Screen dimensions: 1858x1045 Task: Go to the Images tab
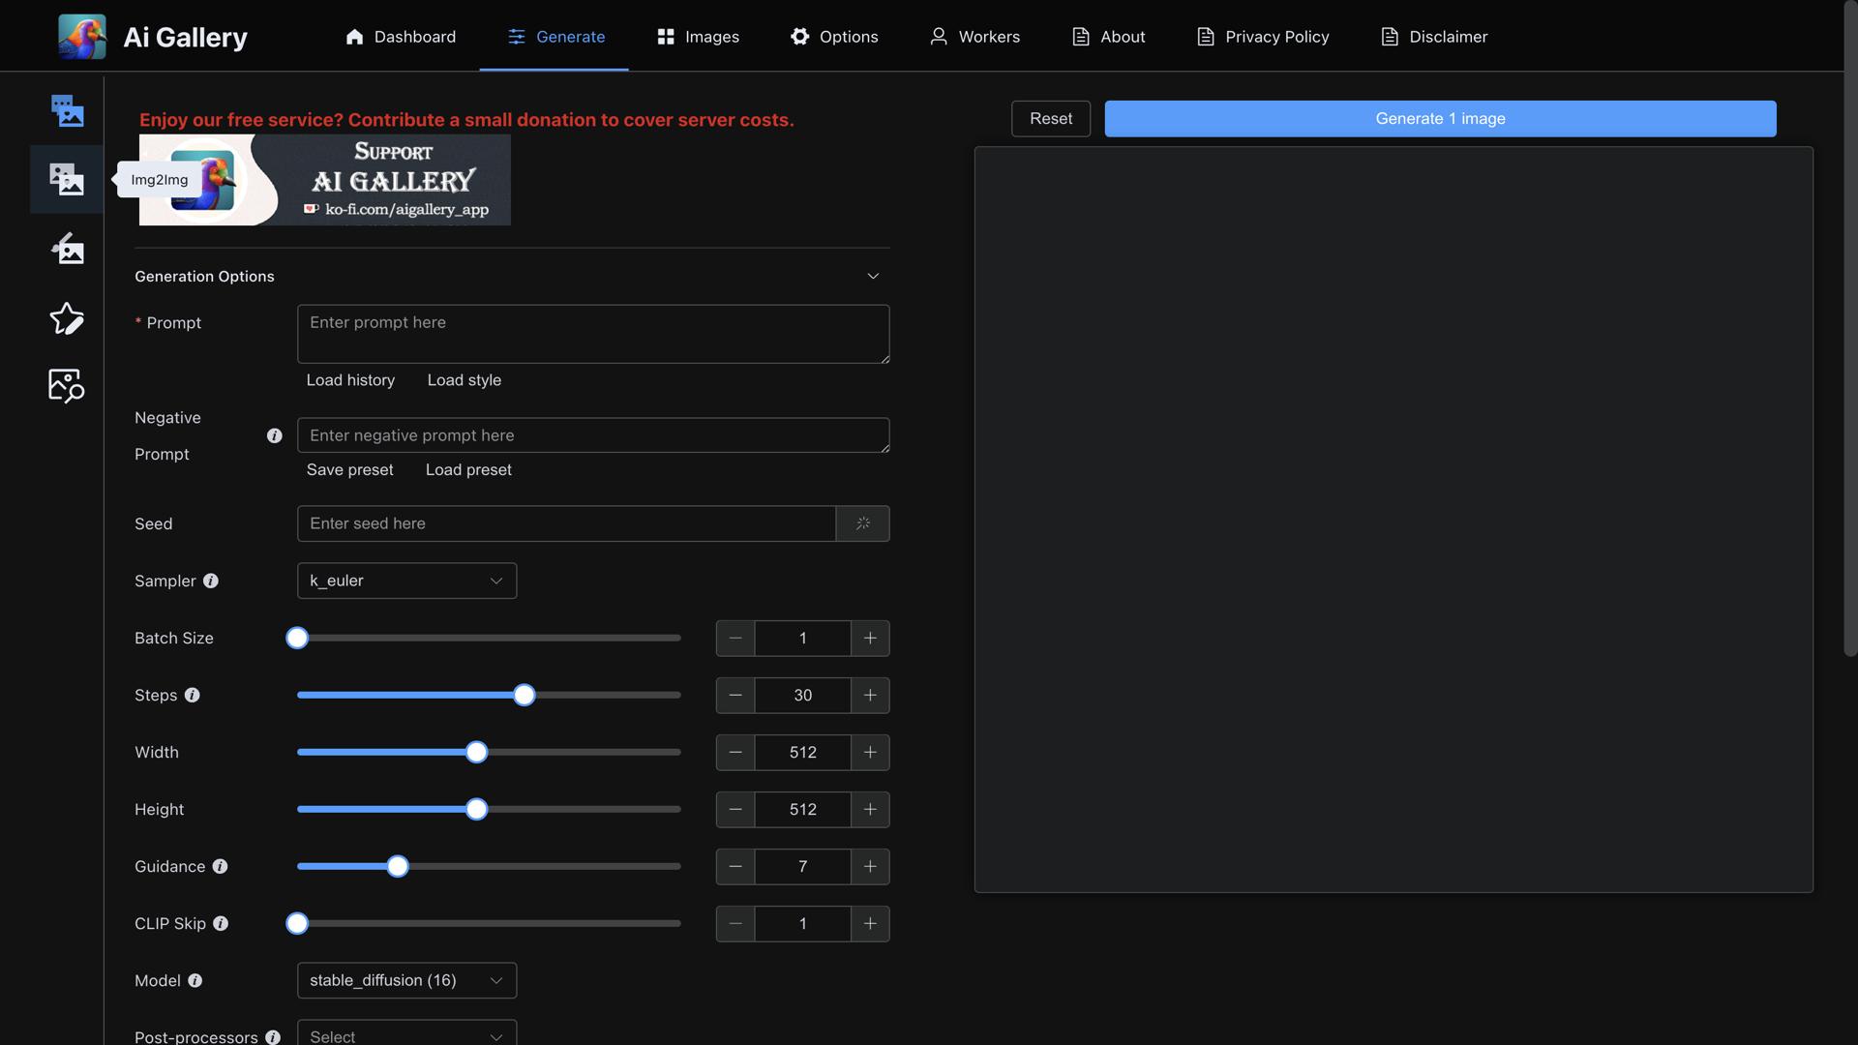pyautogui.click(x=698, y=37)
